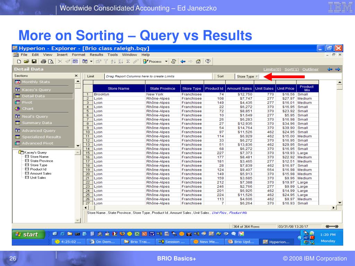Open the Edit menu
Screen dimensions: 355x266
click(x=35, y=55)
